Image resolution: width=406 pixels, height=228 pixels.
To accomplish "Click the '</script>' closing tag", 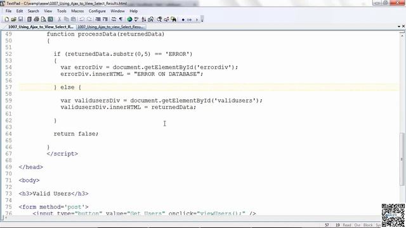I will point(62,154).
